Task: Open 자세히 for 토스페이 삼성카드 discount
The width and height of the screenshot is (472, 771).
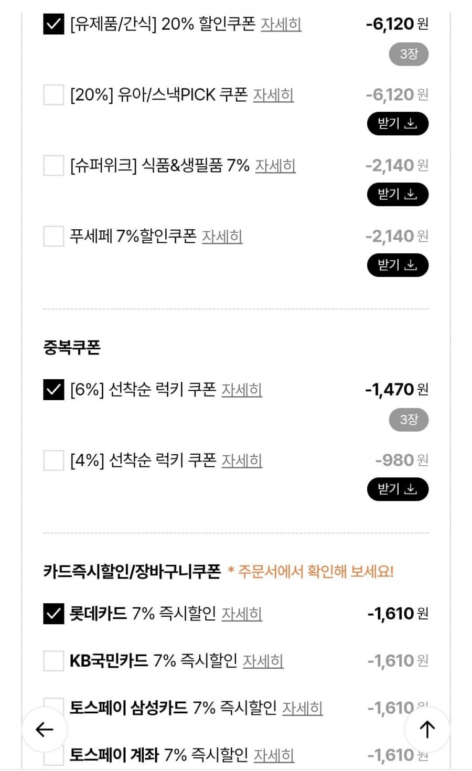Action: point(303,708)
